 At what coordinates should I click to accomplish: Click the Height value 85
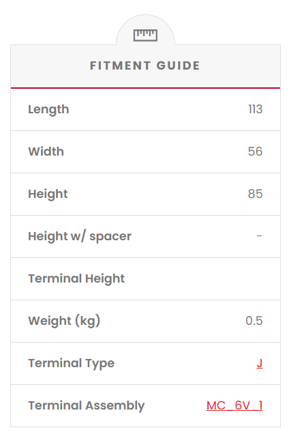tap(256, 194)
